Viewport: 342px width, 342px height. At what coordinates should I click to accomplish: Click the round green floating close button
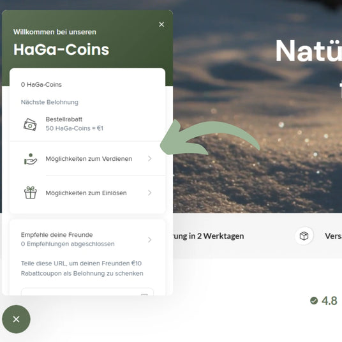[16, 319]
